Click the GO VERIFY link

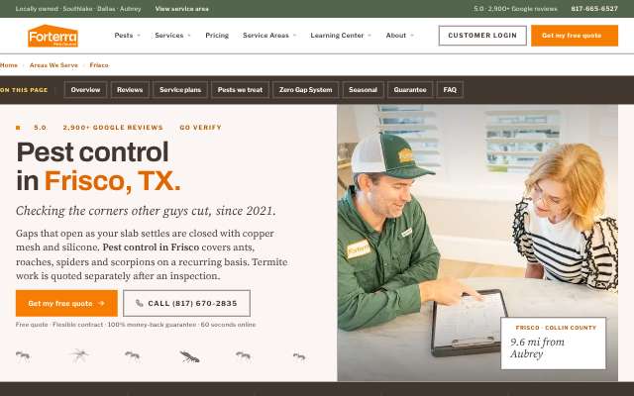point(200,128)
